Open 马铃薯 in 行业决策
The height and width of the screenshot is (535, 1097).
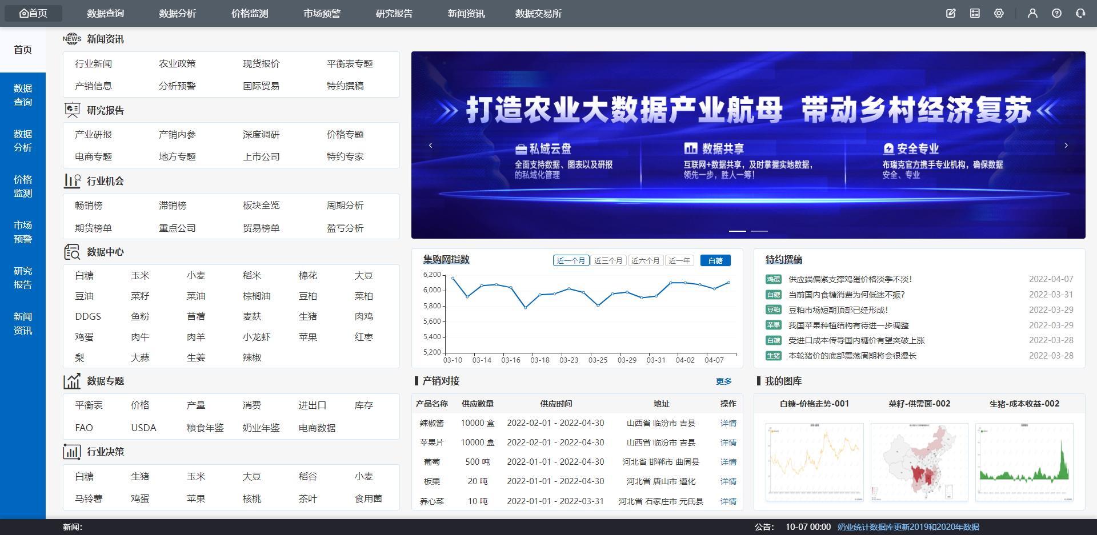(x=89, y=498)
